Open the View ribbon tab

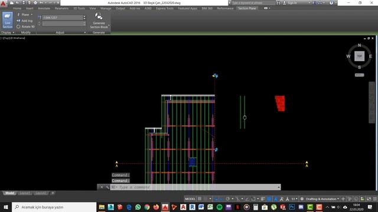coord(93,8)
